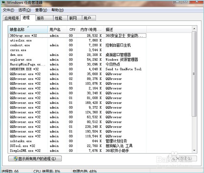204x173 pixels.
Task: Click the Task Manager title bar icon
Action: tap(3, 2)
